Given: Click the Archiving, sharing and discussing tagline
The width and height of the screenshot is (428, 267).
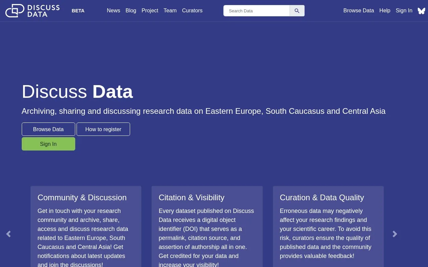Looking at the screenshot, I should pos(204,111).
